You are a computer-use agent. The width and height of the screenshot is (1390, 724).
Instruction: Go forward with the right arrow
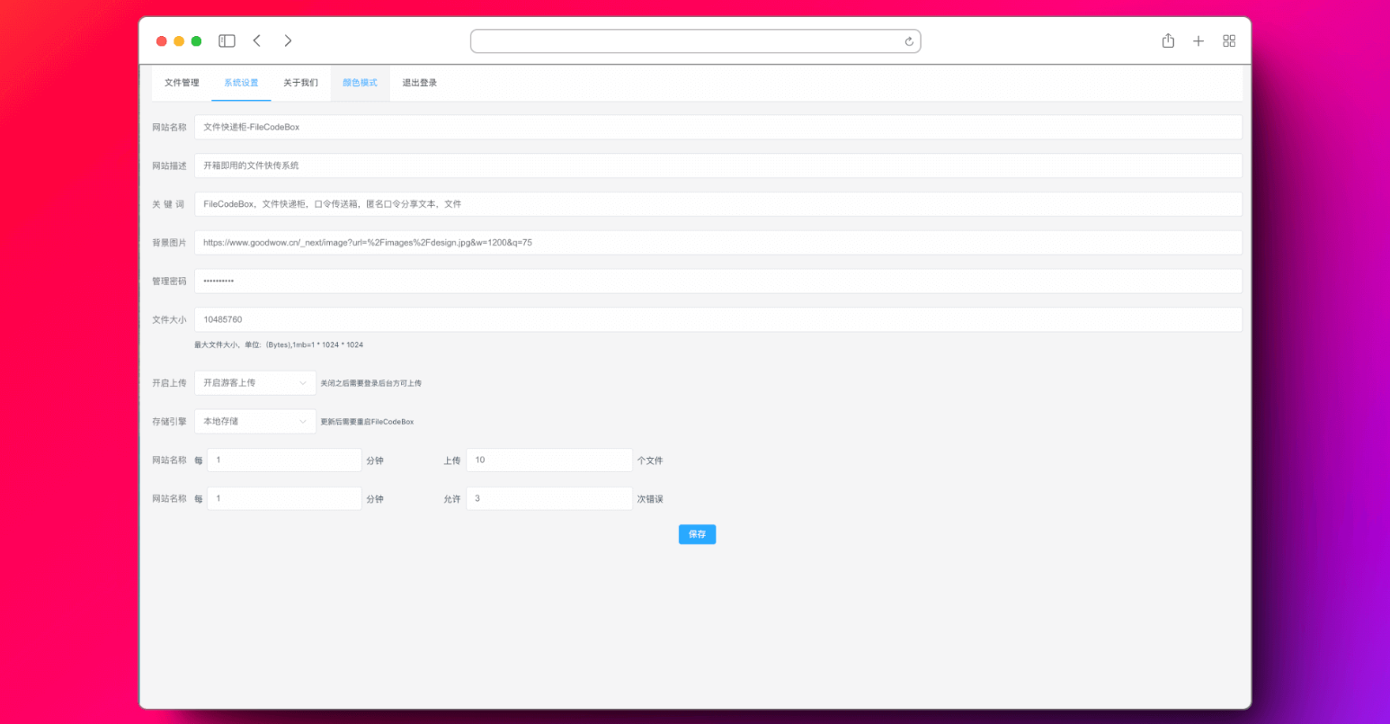[x=288, y=41]
